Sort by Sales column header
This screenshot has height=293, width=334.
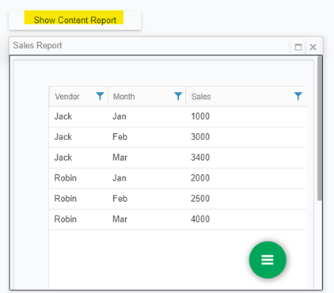click(201, 97)
